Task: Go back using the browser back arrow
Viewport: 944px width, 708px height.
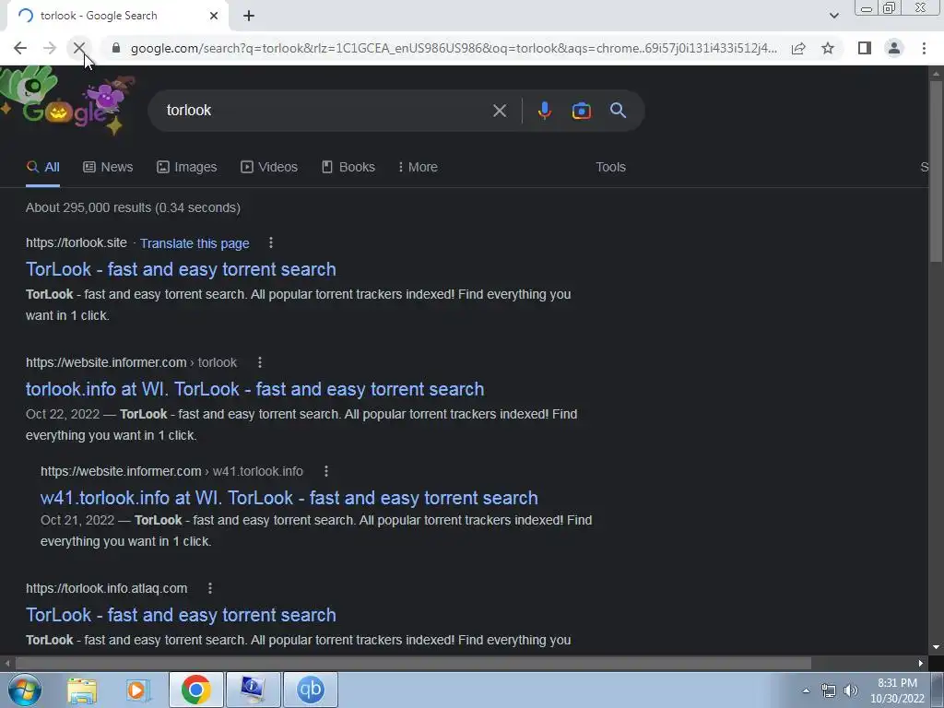Action: click(20, 48)
